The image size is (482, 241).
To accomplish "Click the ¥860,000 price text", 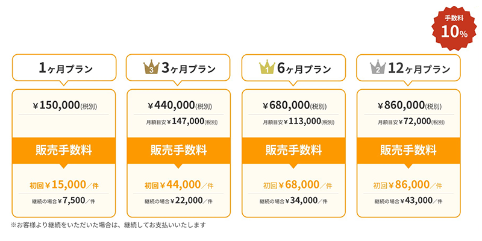I will coord(408,105).
